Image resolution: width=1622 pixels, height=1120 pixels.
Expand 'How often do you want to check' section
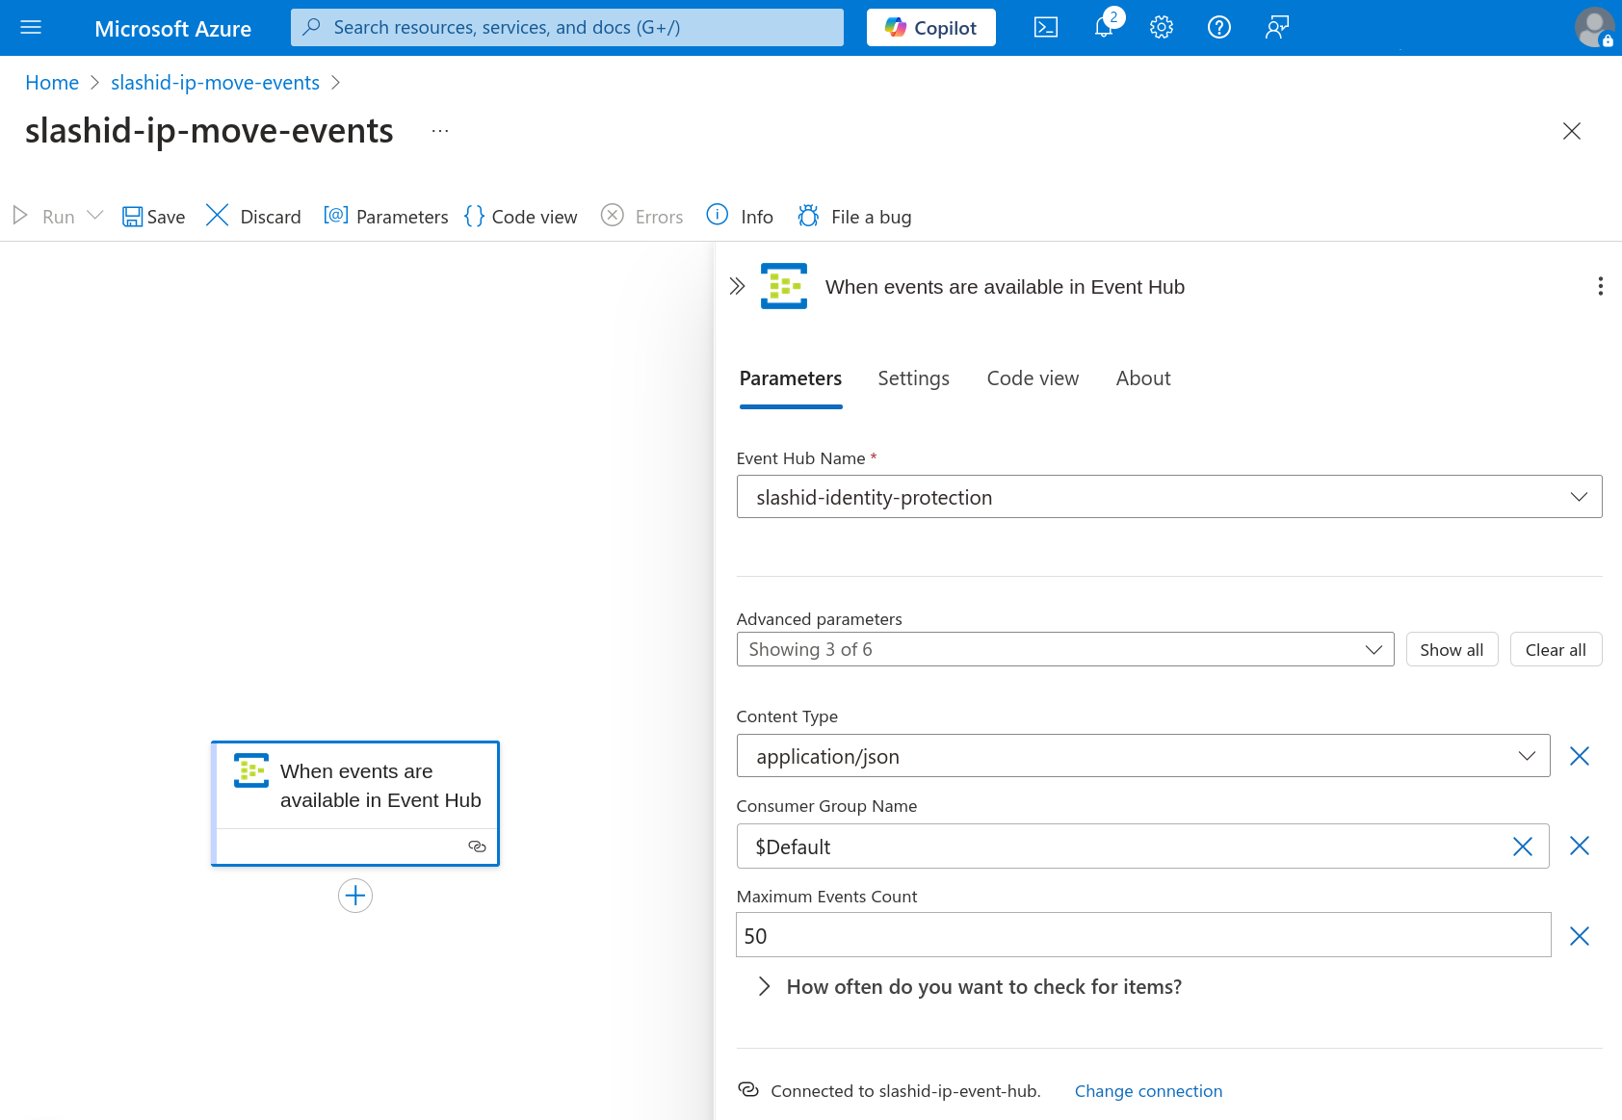click(764, 986)
